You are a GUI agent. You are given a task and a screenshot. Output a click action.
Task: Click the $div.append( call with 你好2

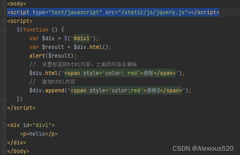coord(110,91)
